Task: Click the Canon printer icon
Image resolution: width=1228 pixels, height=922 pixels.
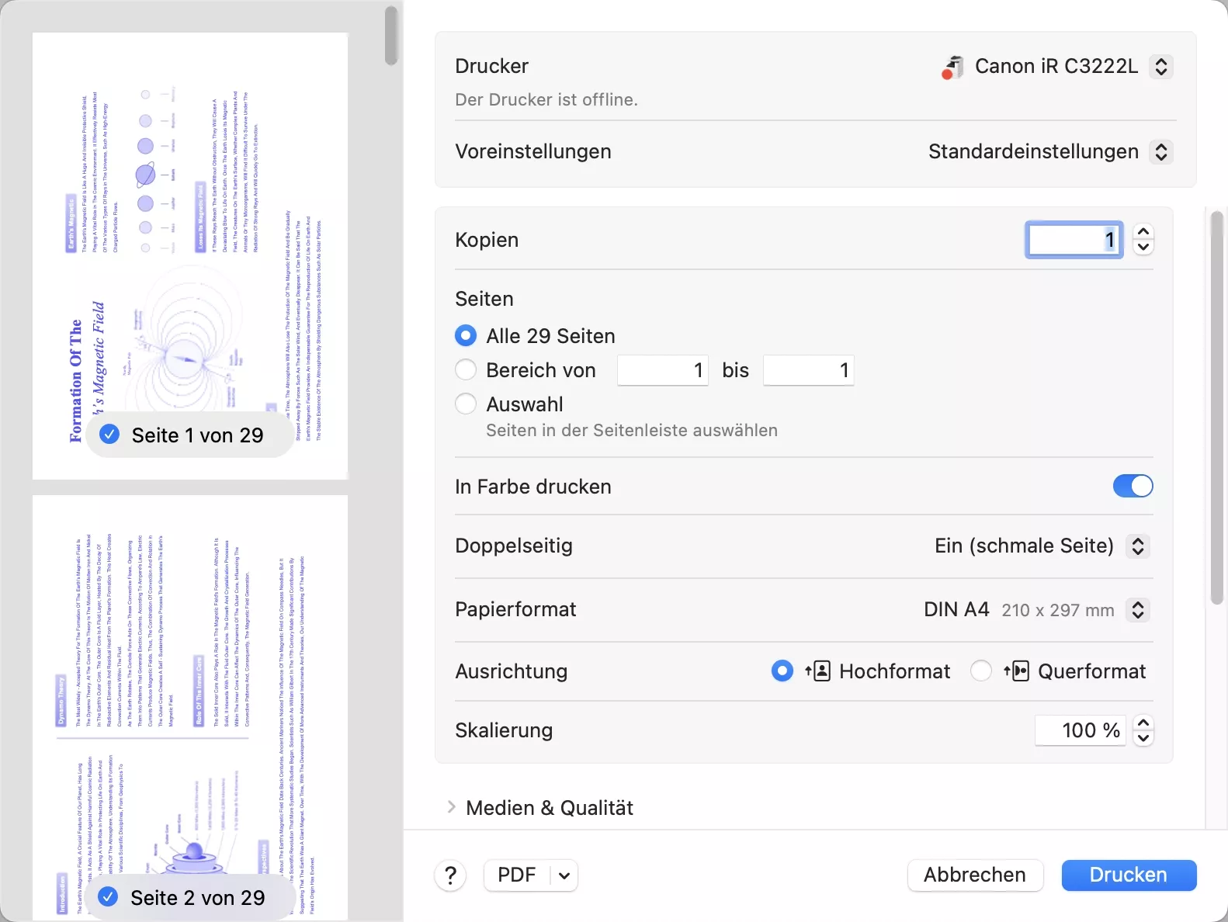Action: [952, 68]
